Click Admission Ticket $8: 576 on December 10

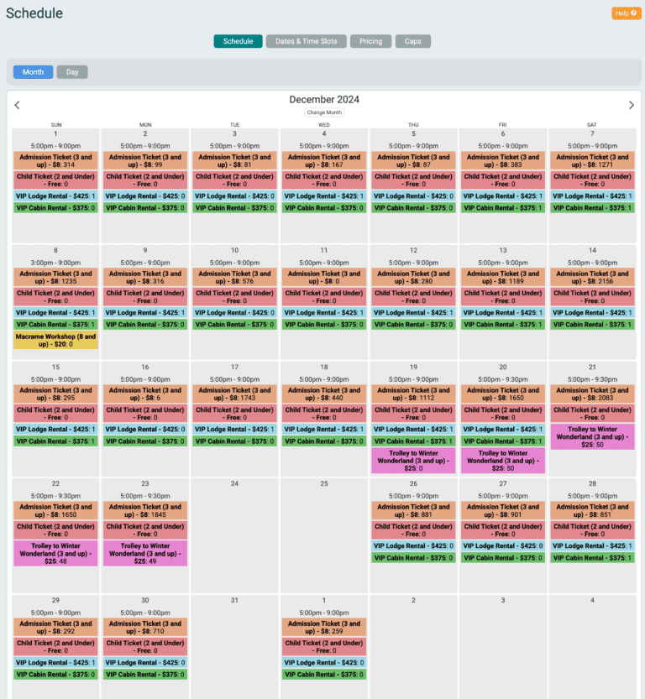coord(234,277)
